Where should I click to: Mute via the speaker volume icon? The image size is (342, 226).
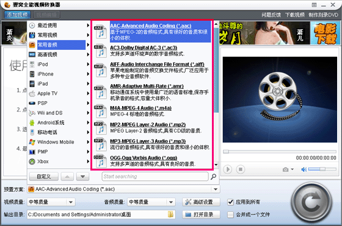pos(304,169)
